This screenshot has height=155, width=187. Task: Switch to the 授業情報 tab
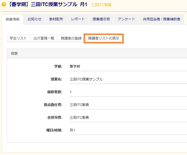[x=13, y=19]
